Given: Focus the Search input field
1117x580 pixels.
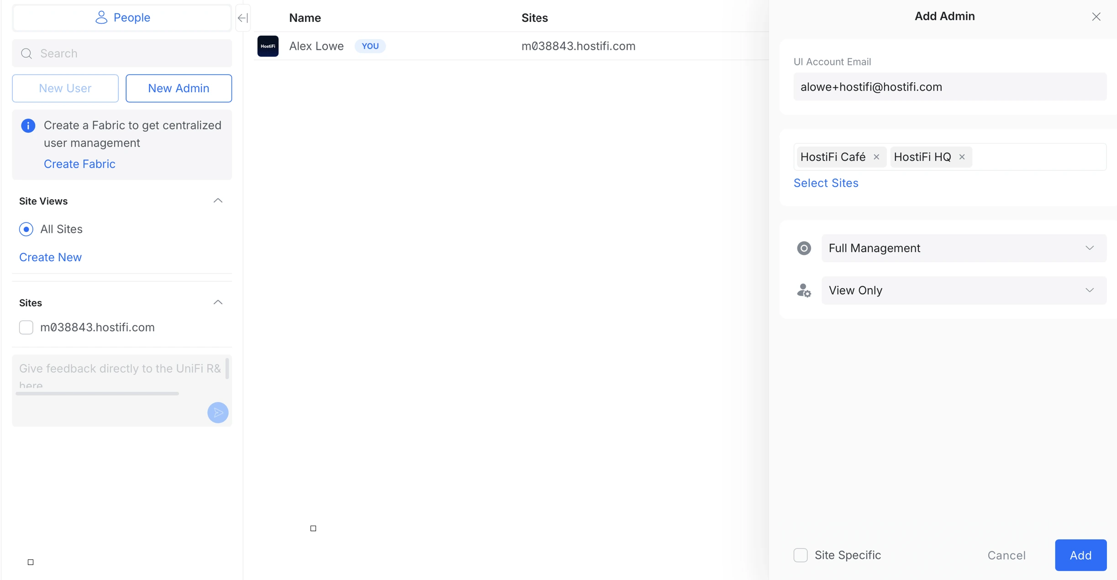Looking at the screenshot, I should point(122,53).
